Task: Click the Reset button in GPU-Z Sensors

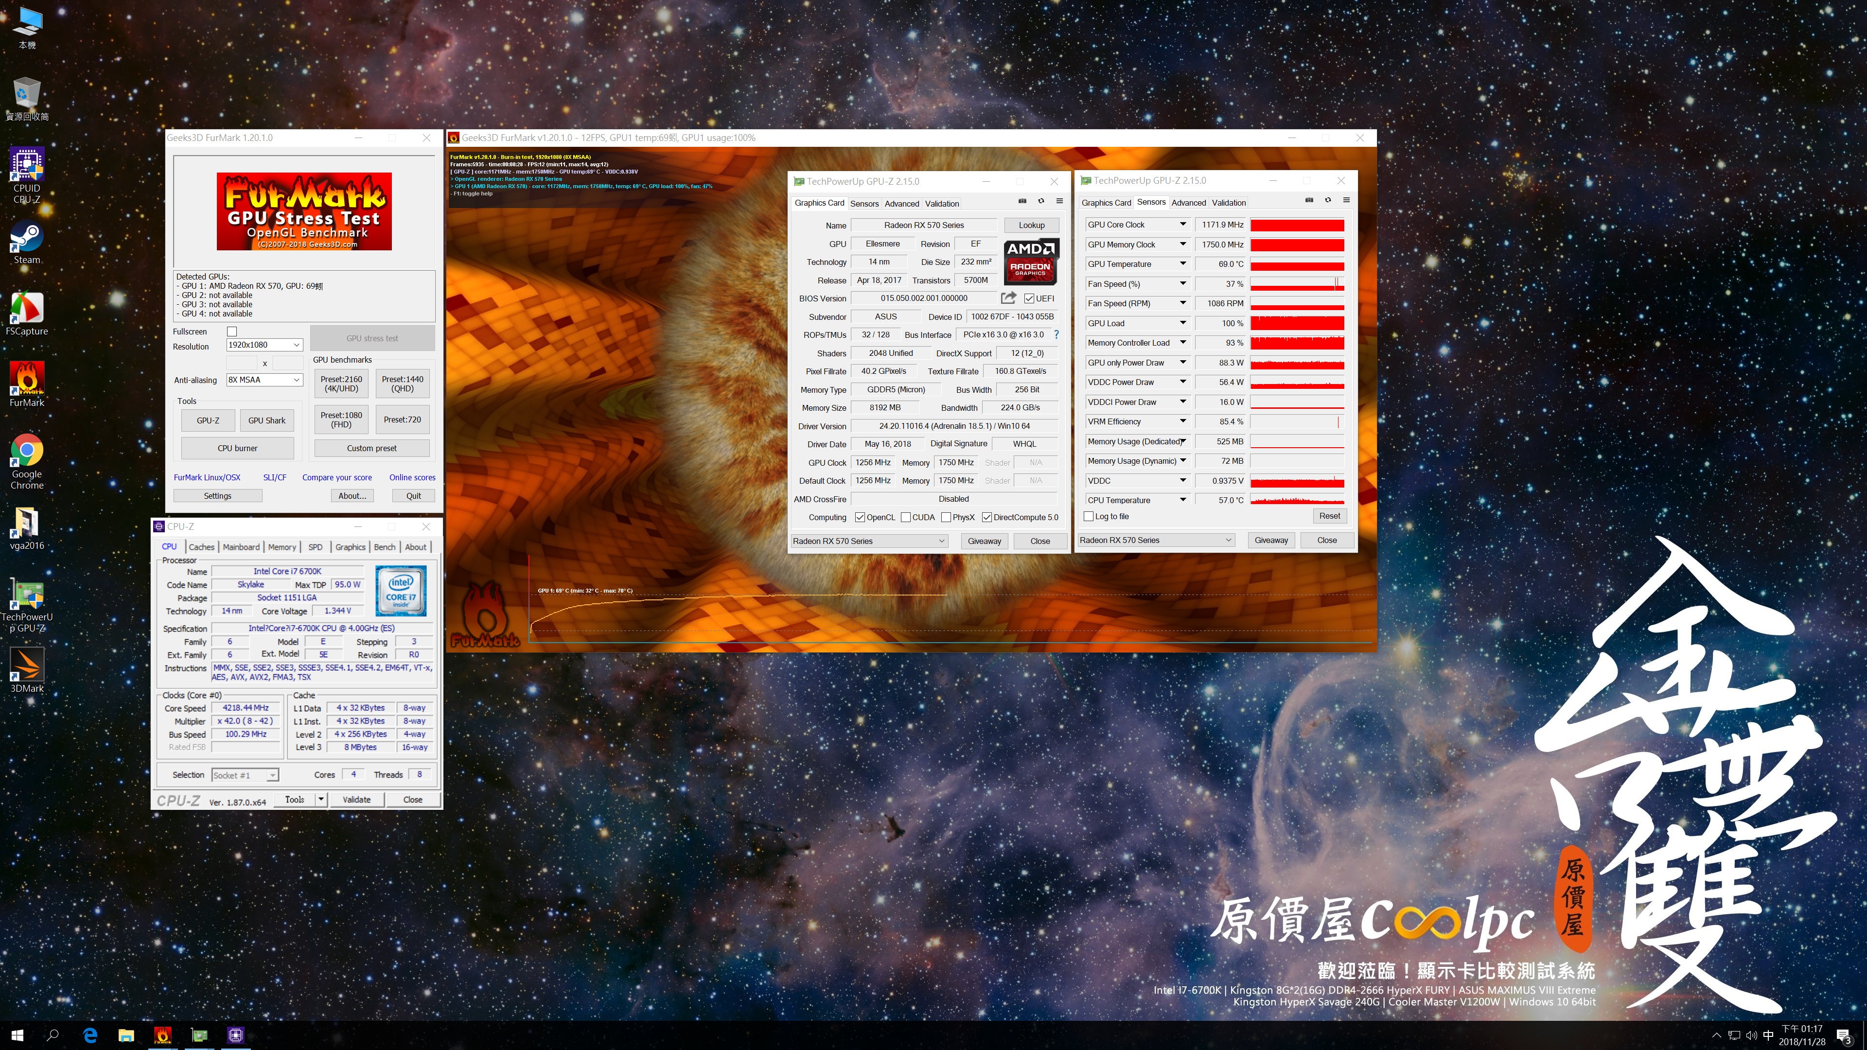Action: [x=1329, y=516]
